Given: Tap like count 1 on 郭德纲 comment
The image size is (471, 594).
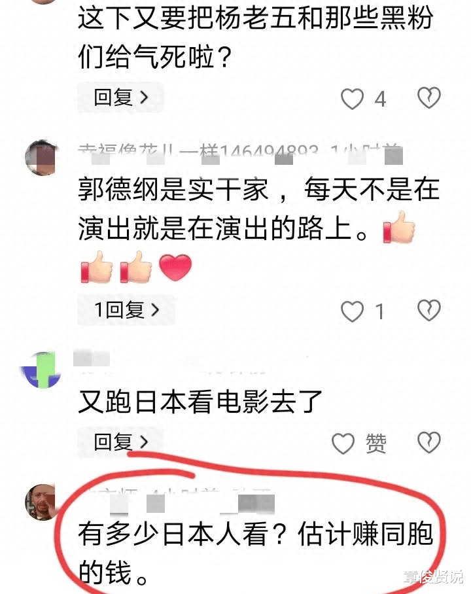Looking at the screenshot, I should [x=379, y=312].
